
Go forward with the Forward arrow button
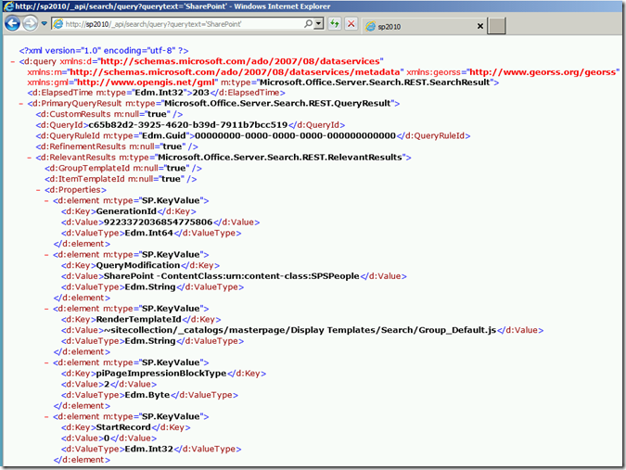30,23
